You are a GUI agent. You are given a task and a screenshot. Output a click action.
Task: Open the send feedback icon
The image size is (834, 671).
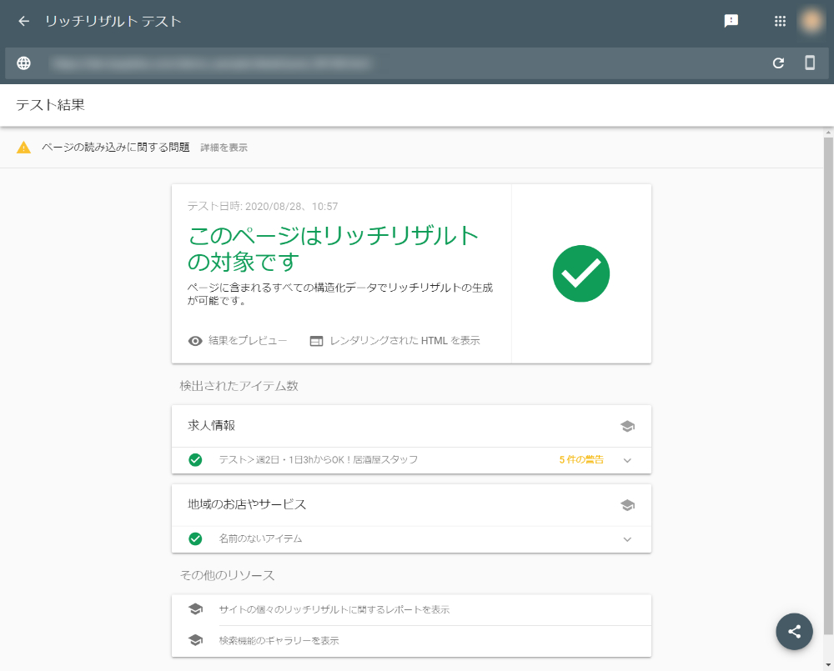[731, 22]
